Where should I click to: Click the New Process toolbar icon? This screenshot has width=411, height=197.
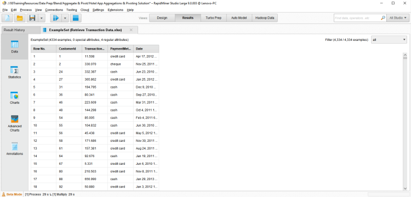(8, 18)
